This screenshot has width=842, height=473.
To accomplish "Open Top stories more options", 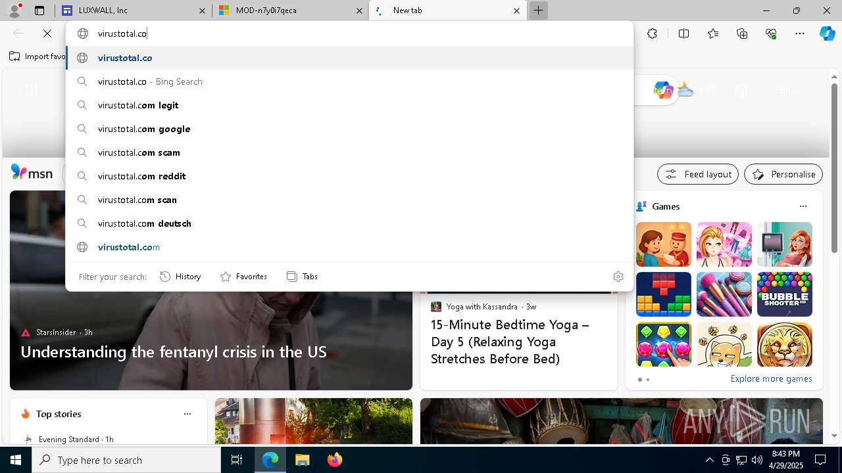I will click(x=187, y=414).
